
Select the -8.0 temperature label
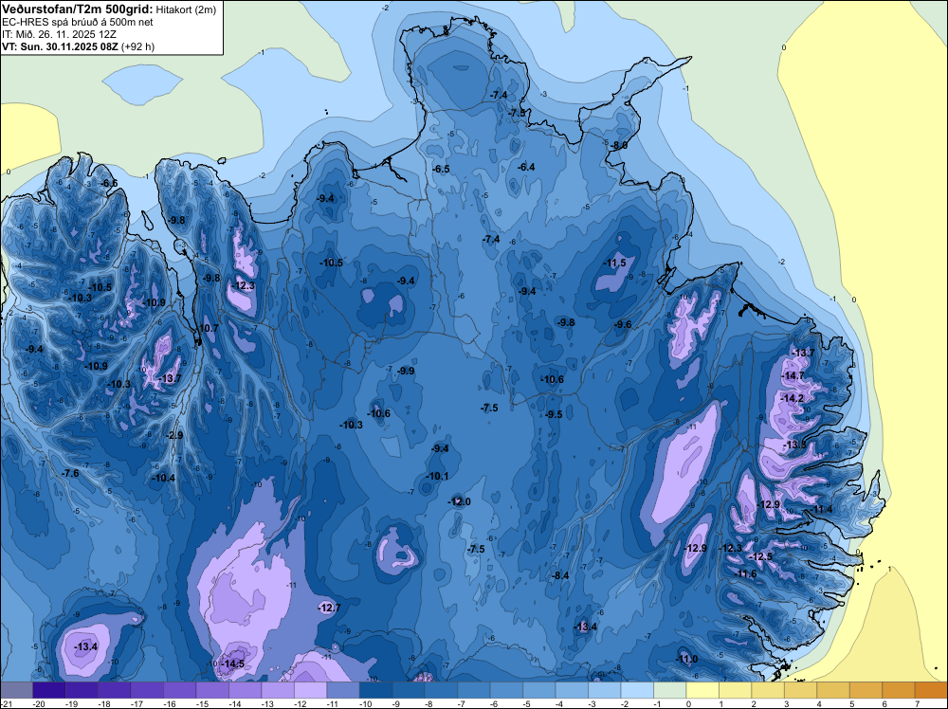(619, 145)
